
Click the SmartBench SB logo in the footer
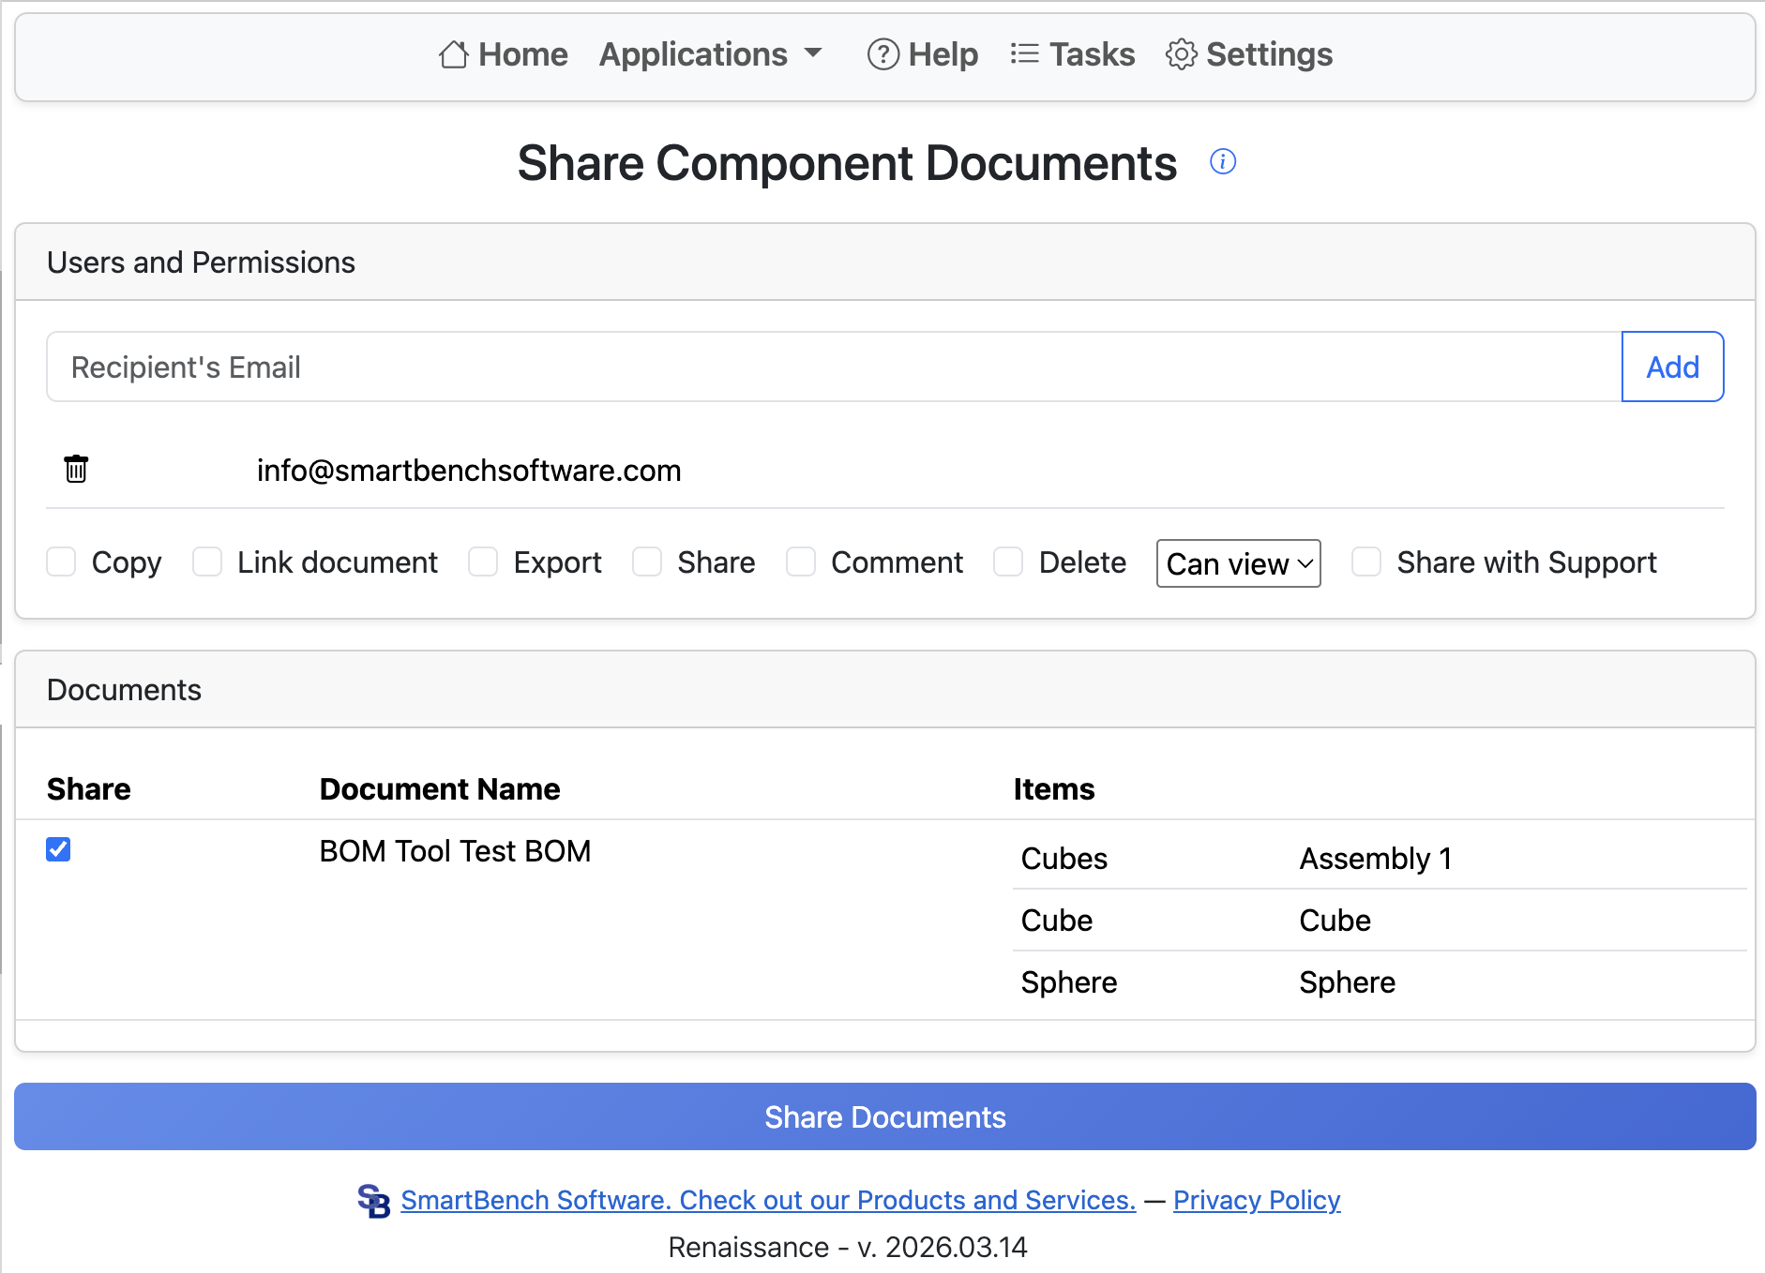(373, 1200)
